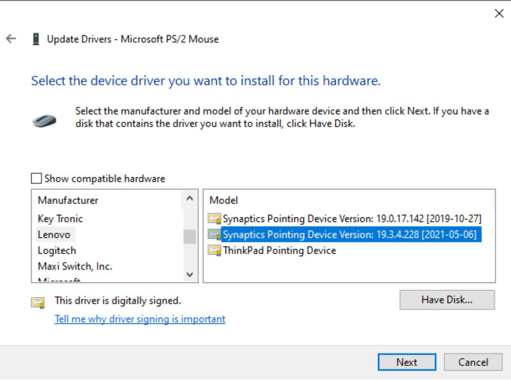Click the digitally signed certificate icon
The image size is (511, 380).
pyautogui.click(x=38, y=303)
